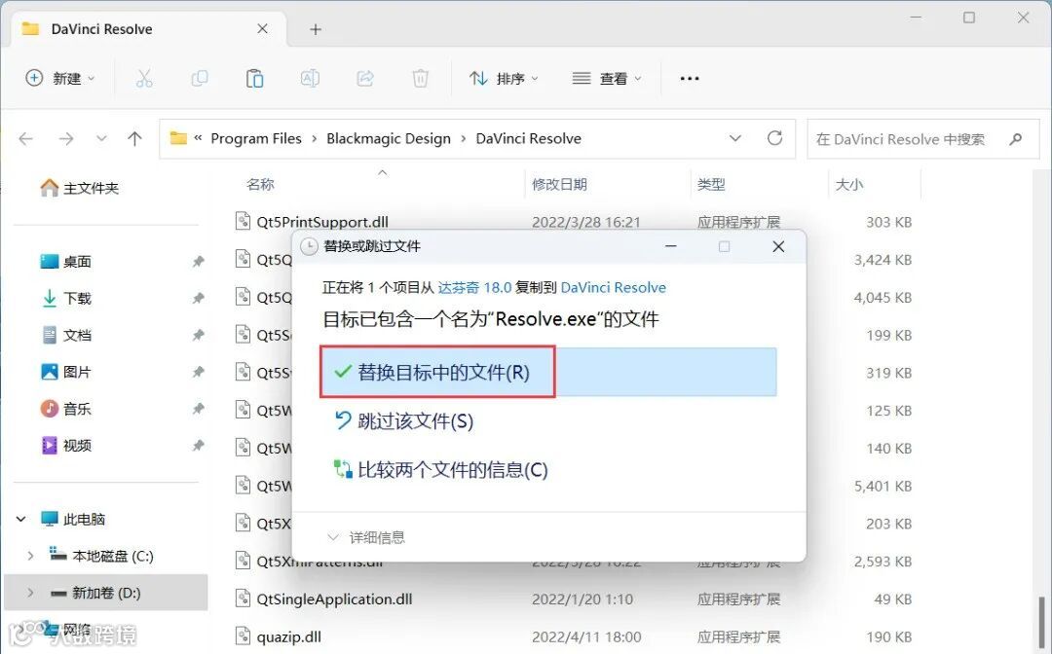Screen dimensions: 1052x654
Task: Click the pin icon next to 视频
Action: click(198, 446)
